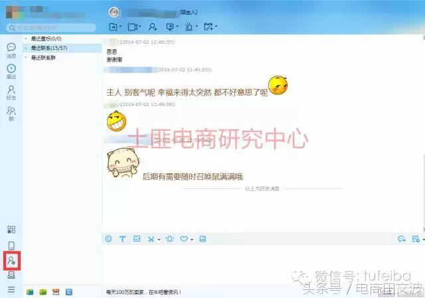Start a video call with the camera icon
This screenshot has width=425, height=298.
point(132,27)
